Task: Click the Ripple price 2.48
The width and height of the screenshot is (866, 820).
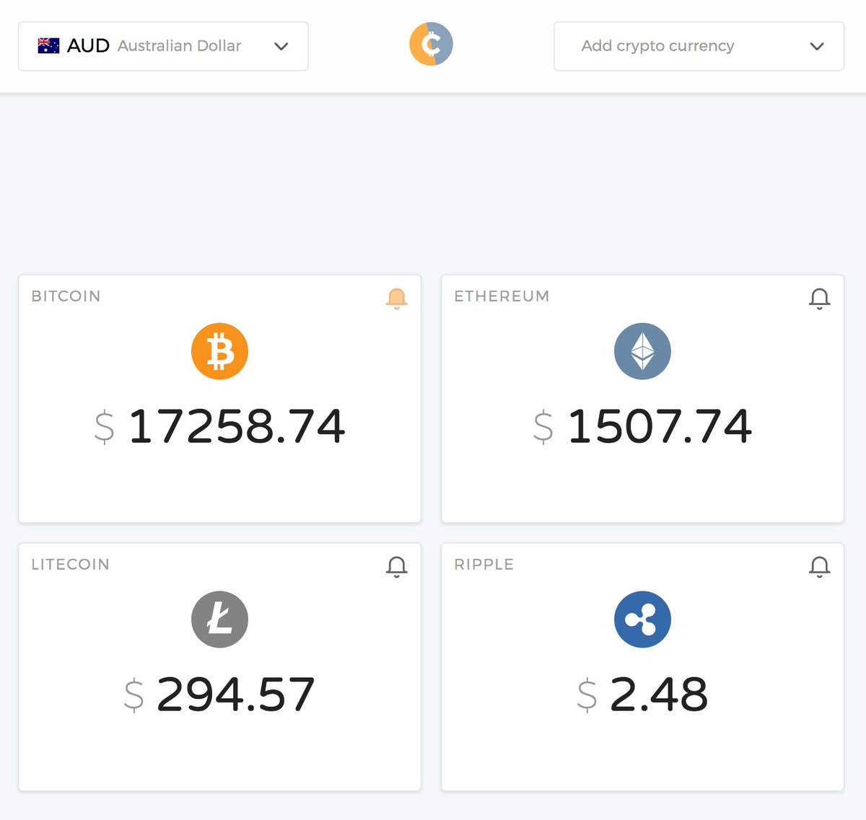Action: (658, 695)
